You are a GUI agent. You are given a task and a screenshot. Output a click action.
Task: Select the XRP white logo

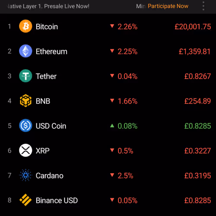(x=25, y=150)
